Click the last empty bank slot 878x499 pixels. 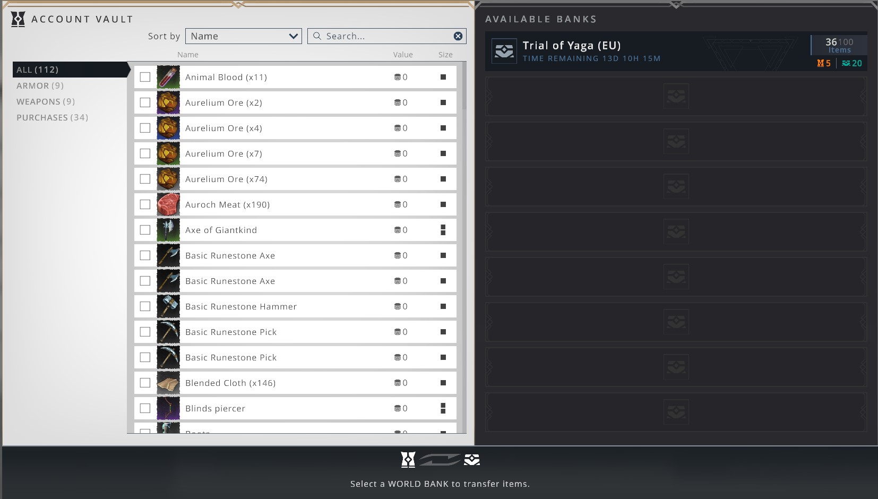676,412
